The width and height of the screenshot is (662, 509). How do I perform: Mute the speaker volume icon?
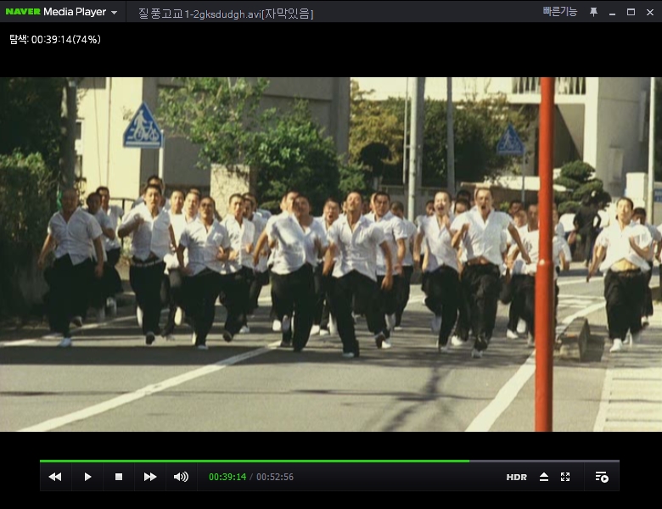point(181,477)
